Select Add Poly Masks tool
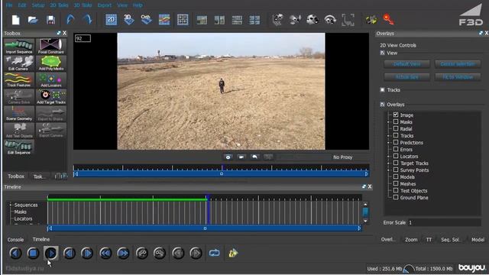Image resolution: width=489 pixels, height=275 pixels. point(51,63)
